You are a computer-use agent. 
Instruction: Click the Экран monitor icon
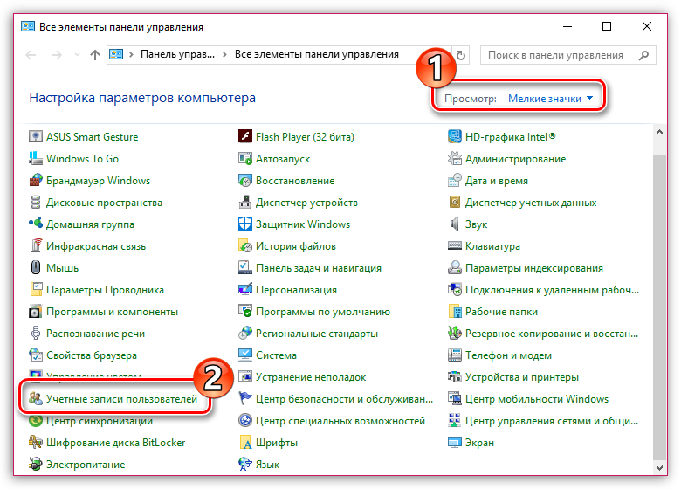pos(454,442)
